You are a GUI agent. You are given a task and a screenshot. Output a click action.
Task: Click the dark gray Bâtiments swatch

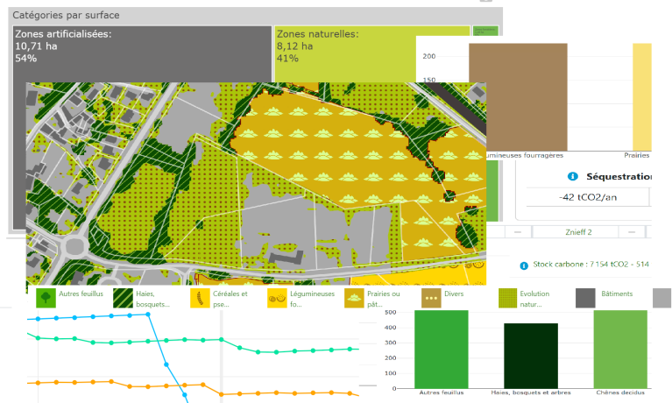pyautogui.click(x=585, y=299)
